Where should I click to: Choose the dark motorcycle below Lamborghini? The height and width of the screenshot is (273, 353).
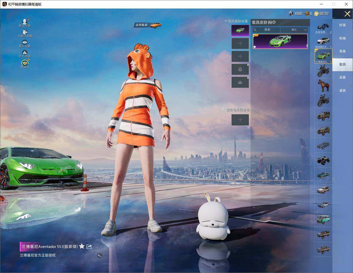pos(323,71)
